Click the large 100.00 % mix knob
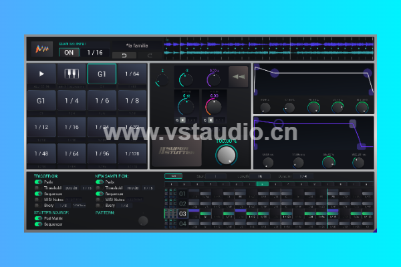 click(227, 155)
